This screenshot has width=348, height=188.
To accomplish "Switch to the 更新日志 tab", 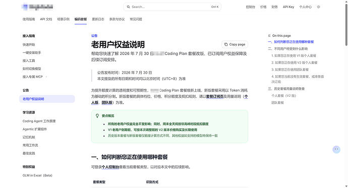I will point(98,19).
